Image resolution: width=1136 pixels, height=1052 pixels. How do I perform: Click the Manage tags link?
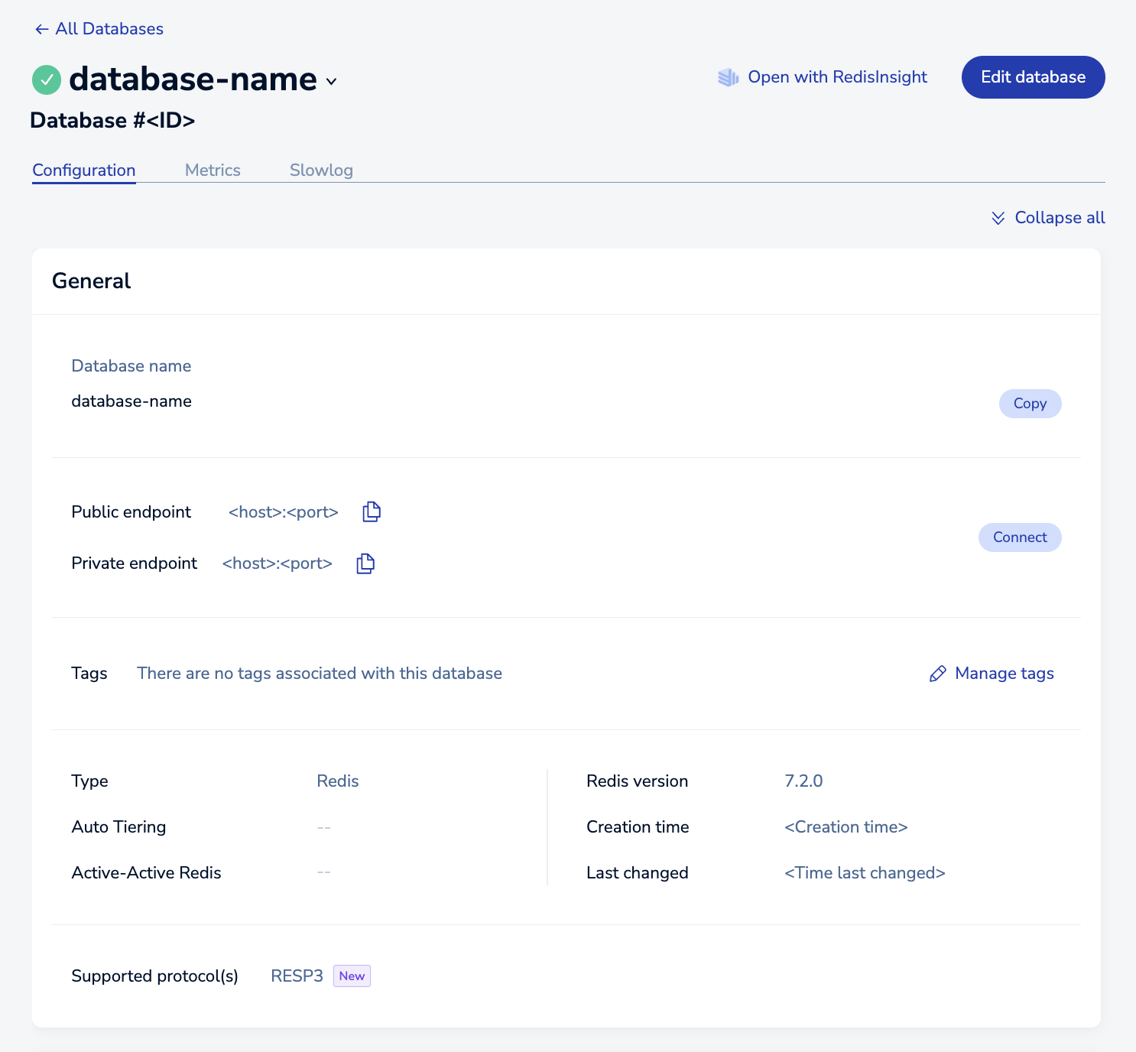(x=1004, y=674)
